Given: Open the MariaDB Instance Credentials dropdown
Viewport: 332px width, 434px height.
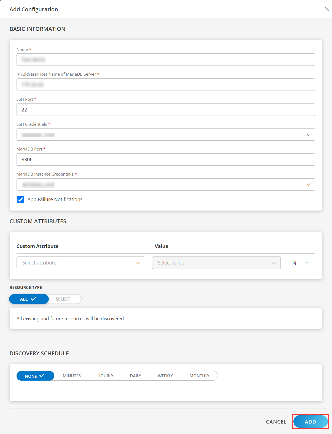Looking at the screenshot, I should tap(166, 184).
